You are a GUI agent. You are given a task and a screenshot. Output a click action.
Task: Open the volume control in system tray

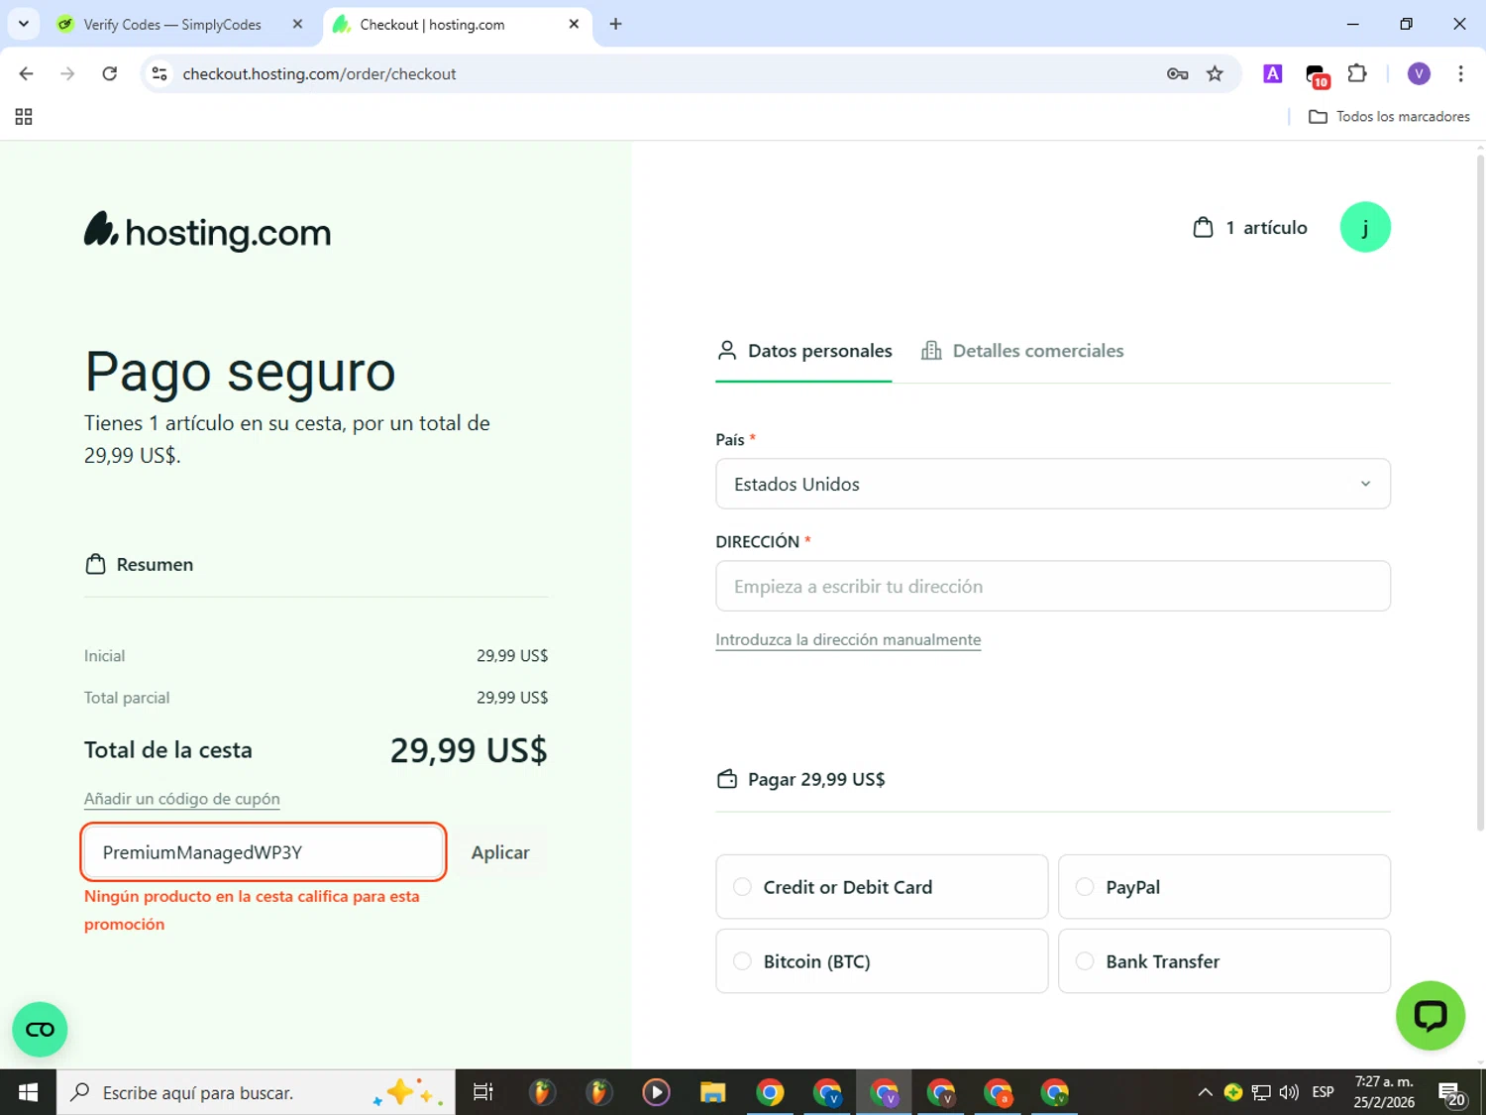pos(1288,1092)
